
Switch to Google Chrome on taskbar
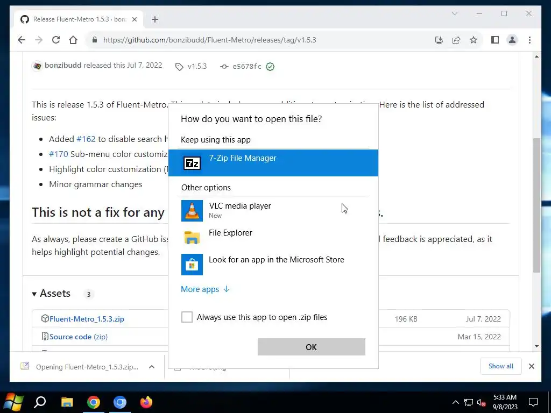coord(94,402)
